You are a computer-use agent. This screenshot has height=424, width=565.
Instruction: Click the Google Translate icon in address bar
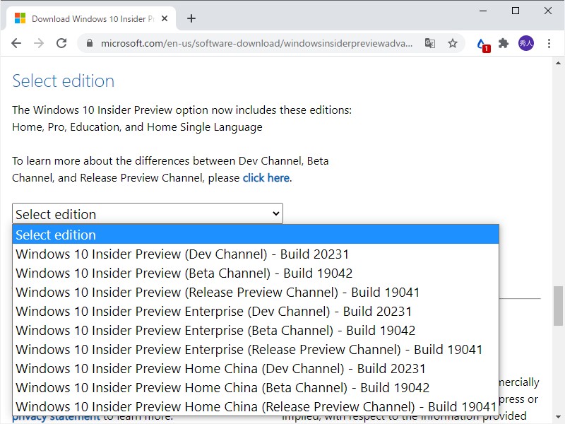tap(431, 43)
